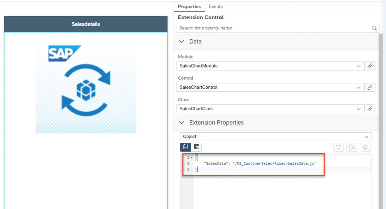The image size is (386, 209).
Task: Click the link icon beside SalesChartControl
Action: 370,88
